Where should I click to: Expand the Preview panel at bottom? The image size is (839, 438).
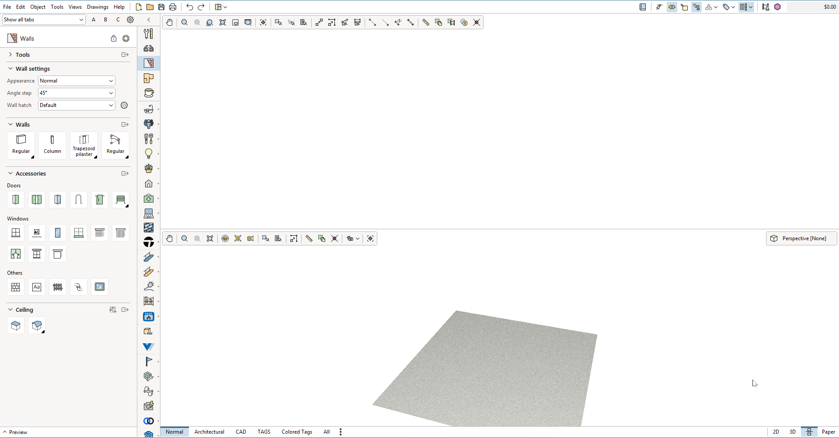tap(15, 432)
